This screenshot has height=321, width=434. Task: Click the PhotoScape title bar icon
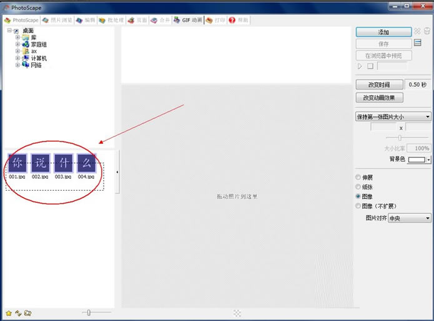coord(6,7)
